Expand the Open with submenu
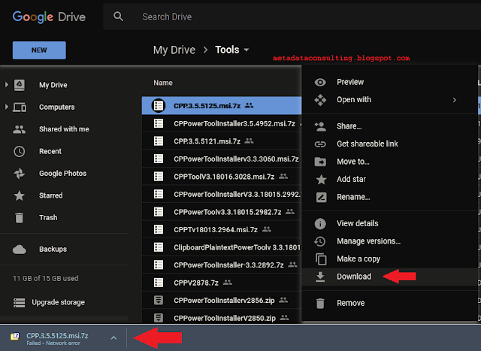 point(454,99)
